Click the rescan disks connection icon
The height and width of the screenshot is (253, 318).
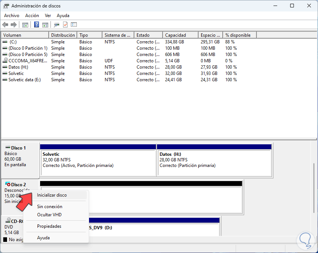[56, 25]
